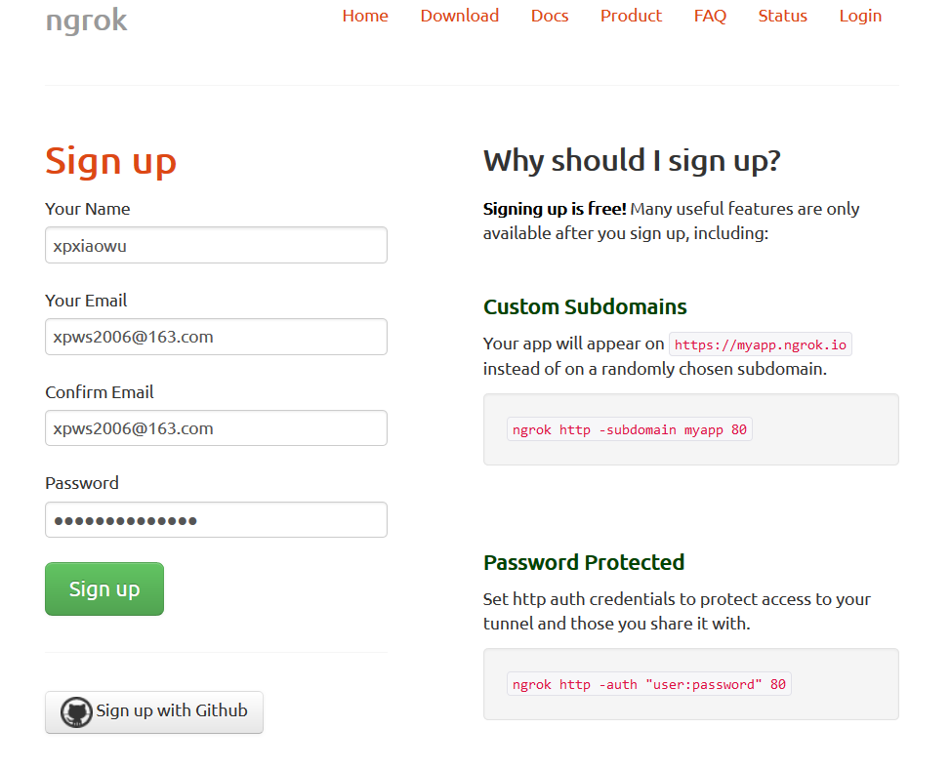
Task: Click the subdomain command code snippet
Action: [x=630, y=429]
